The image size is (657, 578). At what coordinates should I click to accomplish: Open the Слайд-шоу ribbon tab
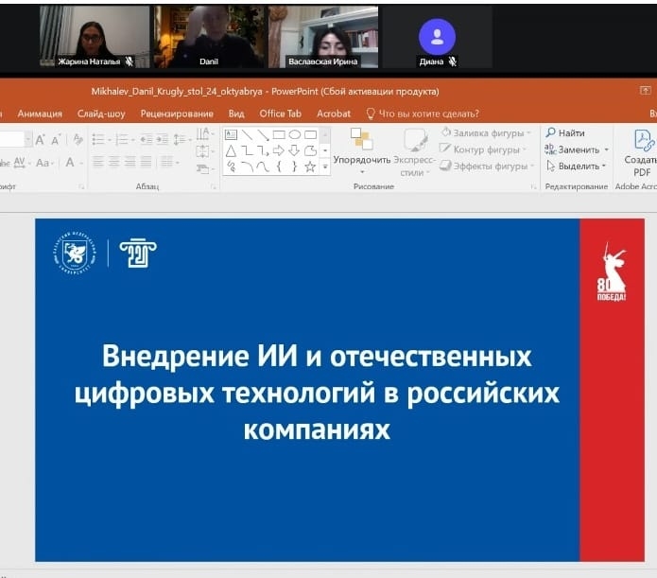tap(101, 114)
